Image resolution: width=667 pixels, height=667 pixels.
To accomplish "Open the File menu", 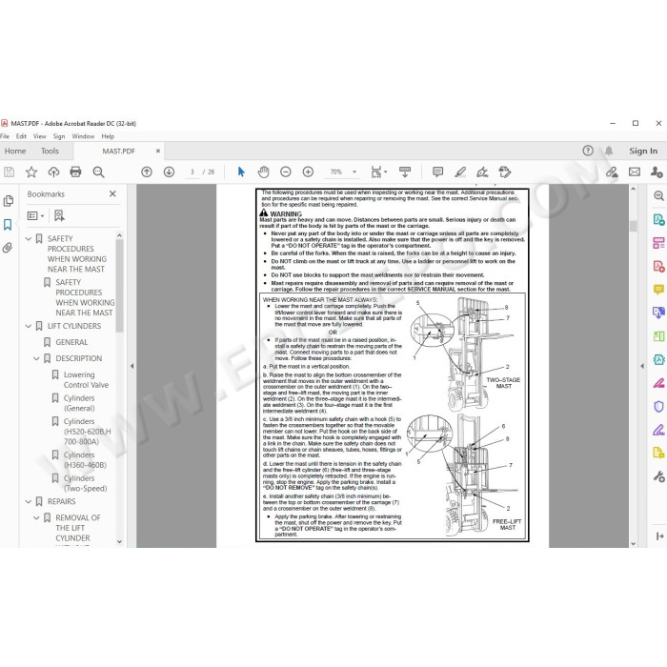I will click(5, 136).
